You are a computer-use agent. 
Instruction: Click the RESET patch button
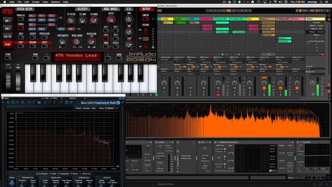[x=45, y=46]
